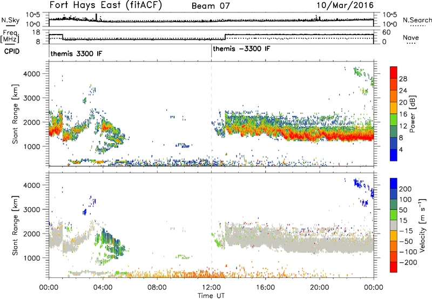This screenshot has width=432, height=299.
Task: Click the 'N.Search' legend label
Action: coord(417,20)
